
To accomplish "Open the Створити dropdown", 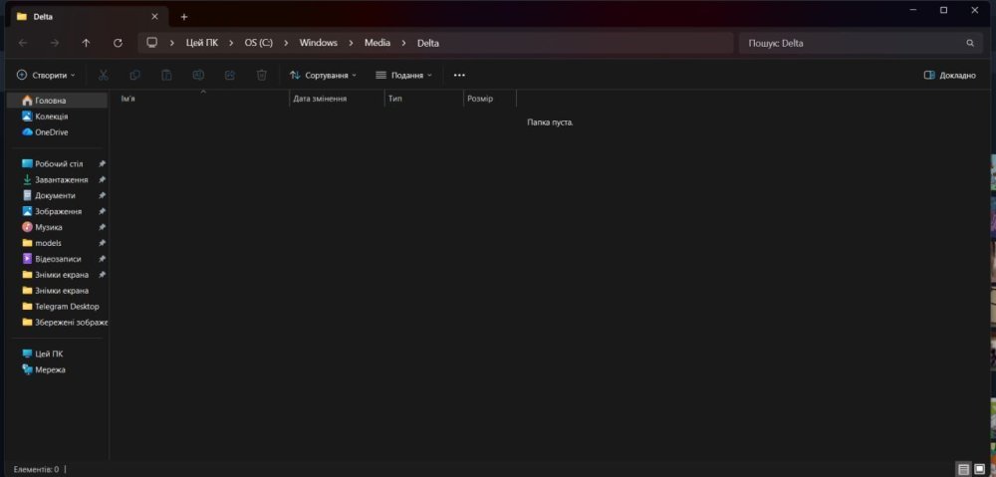I will click(x=46, y=75).
